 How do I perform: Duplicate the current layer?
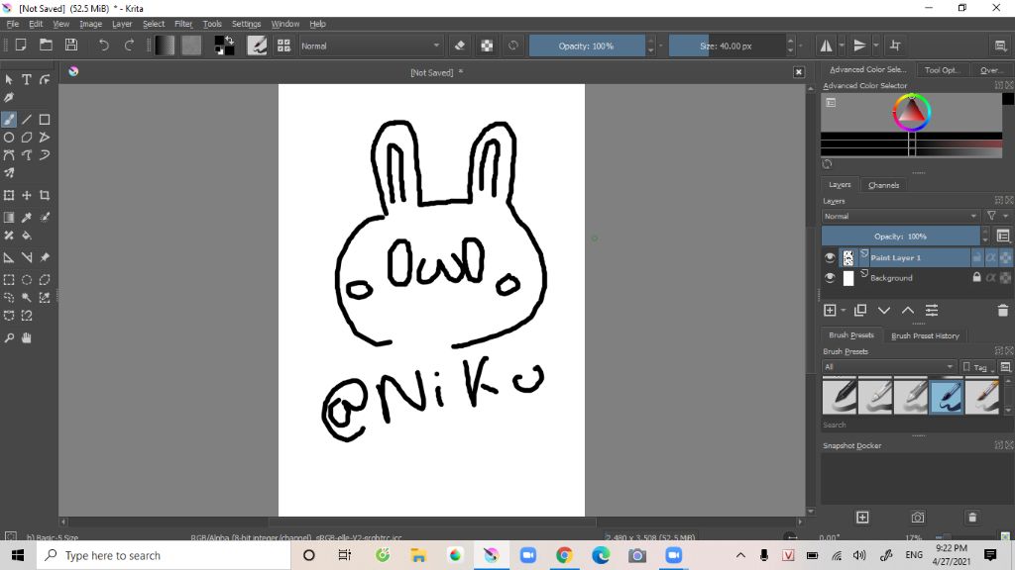click(860, 310)
